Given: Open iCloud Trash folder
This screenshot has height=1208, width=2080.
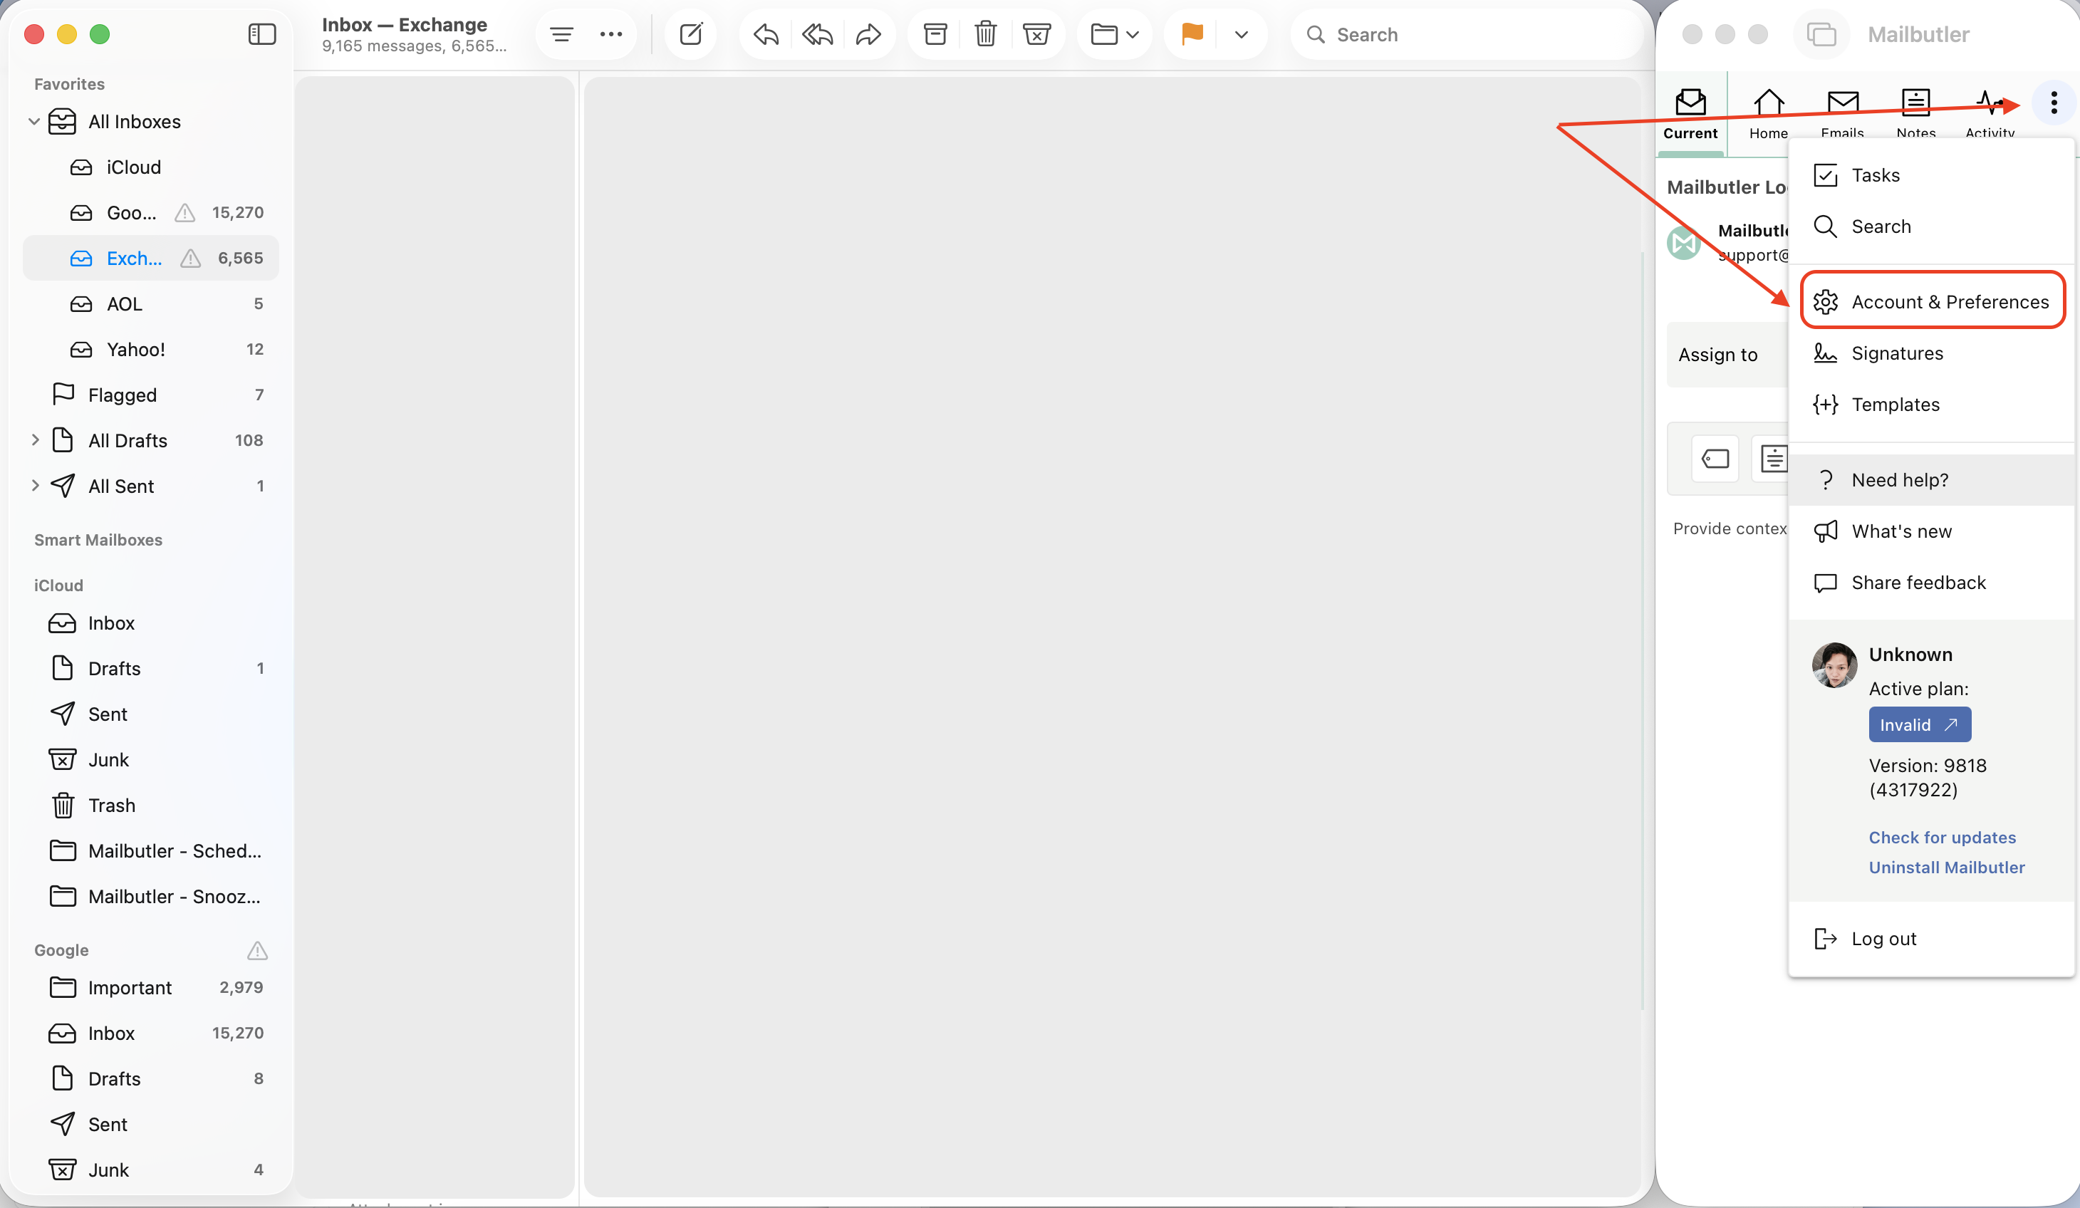Looking at the screenshot, I should 151,805.
